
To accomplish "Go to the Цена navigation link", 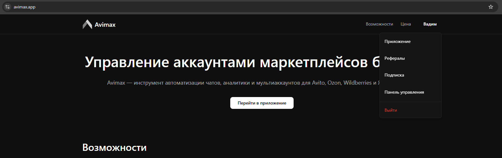I will [406, 24].
